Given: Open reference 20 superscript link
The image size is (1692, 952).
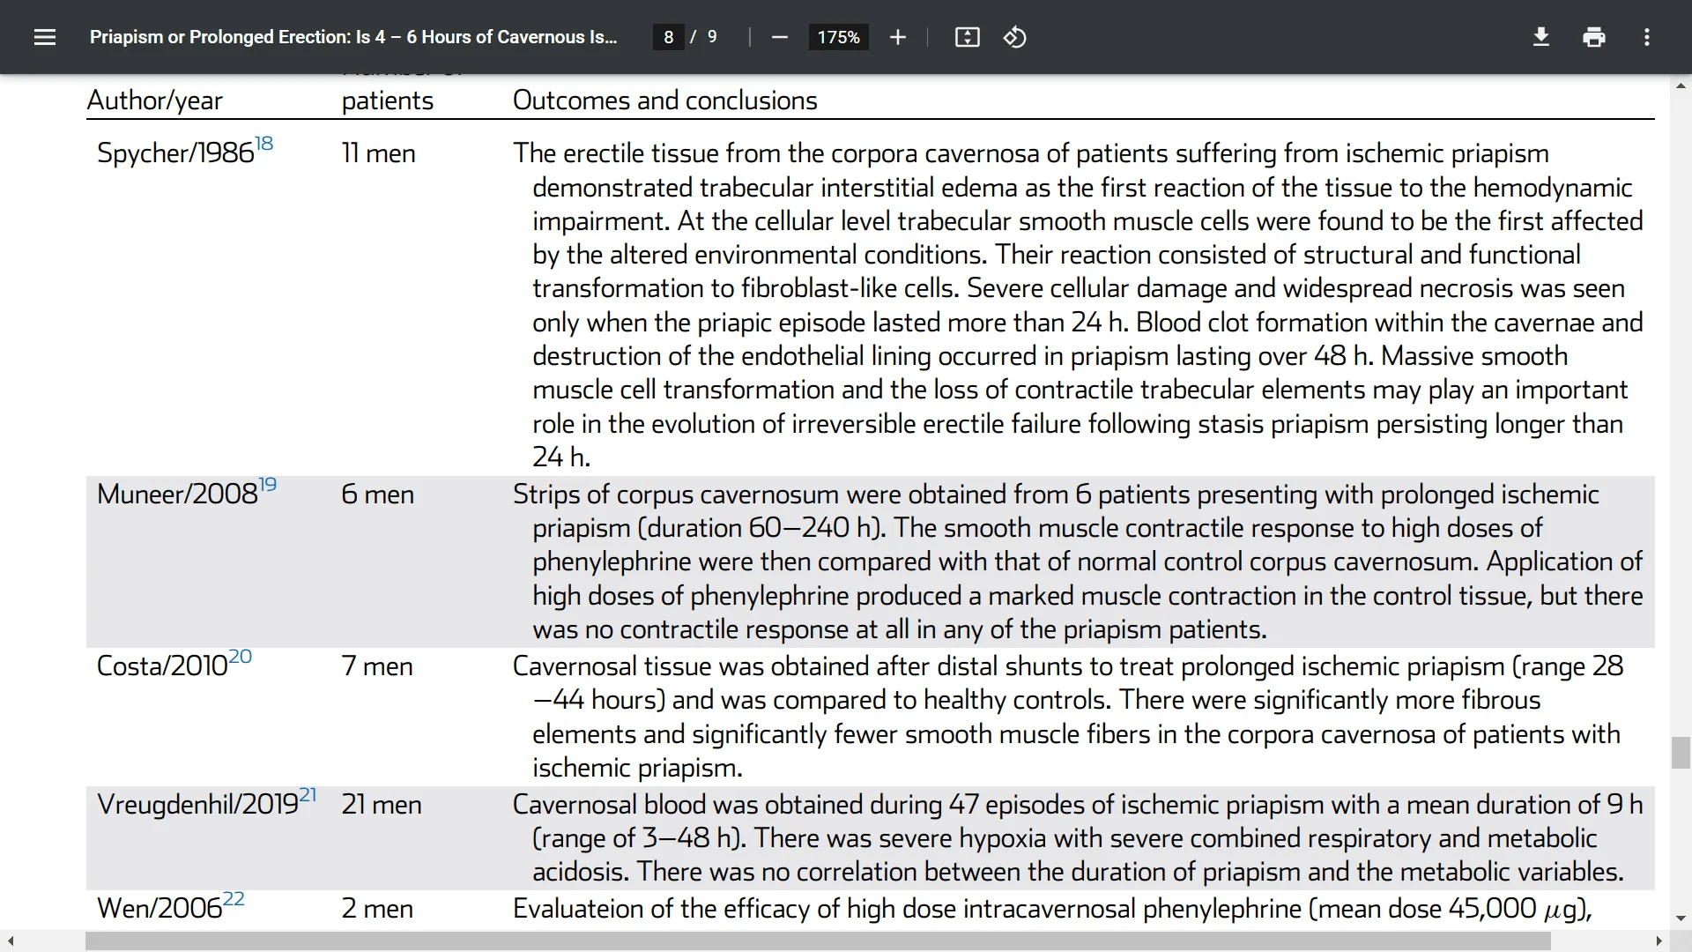Looking at the screenshot, I should pos(241,657).
